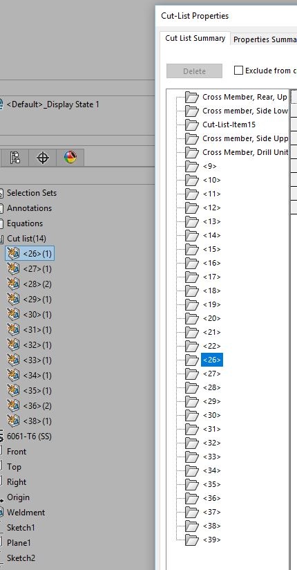Select Default Display State 1 entry
The image size is (297, 570).
53,104
